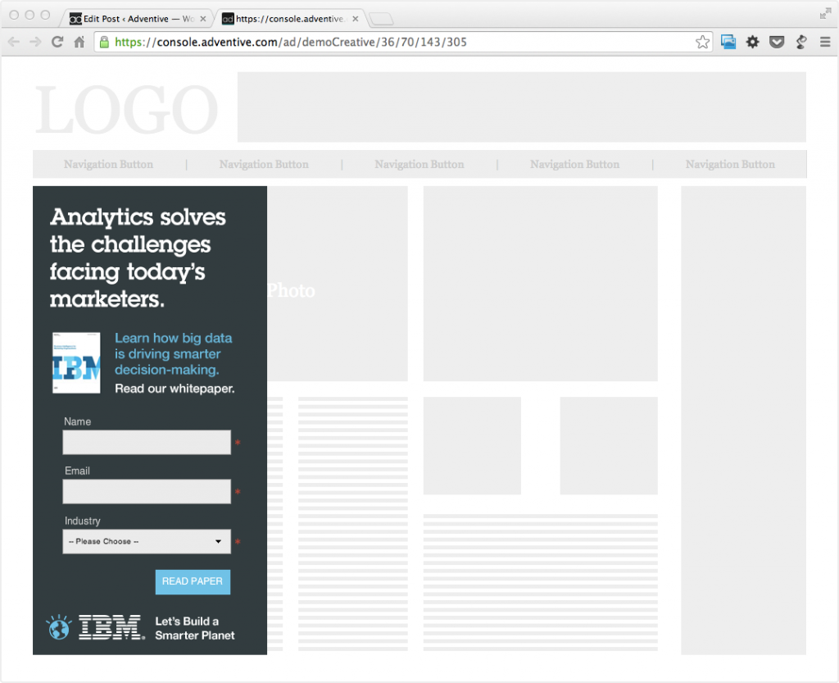Open the Chrome hamburger menu
Screen dimensions: 839x683
(x=824, y=42)
